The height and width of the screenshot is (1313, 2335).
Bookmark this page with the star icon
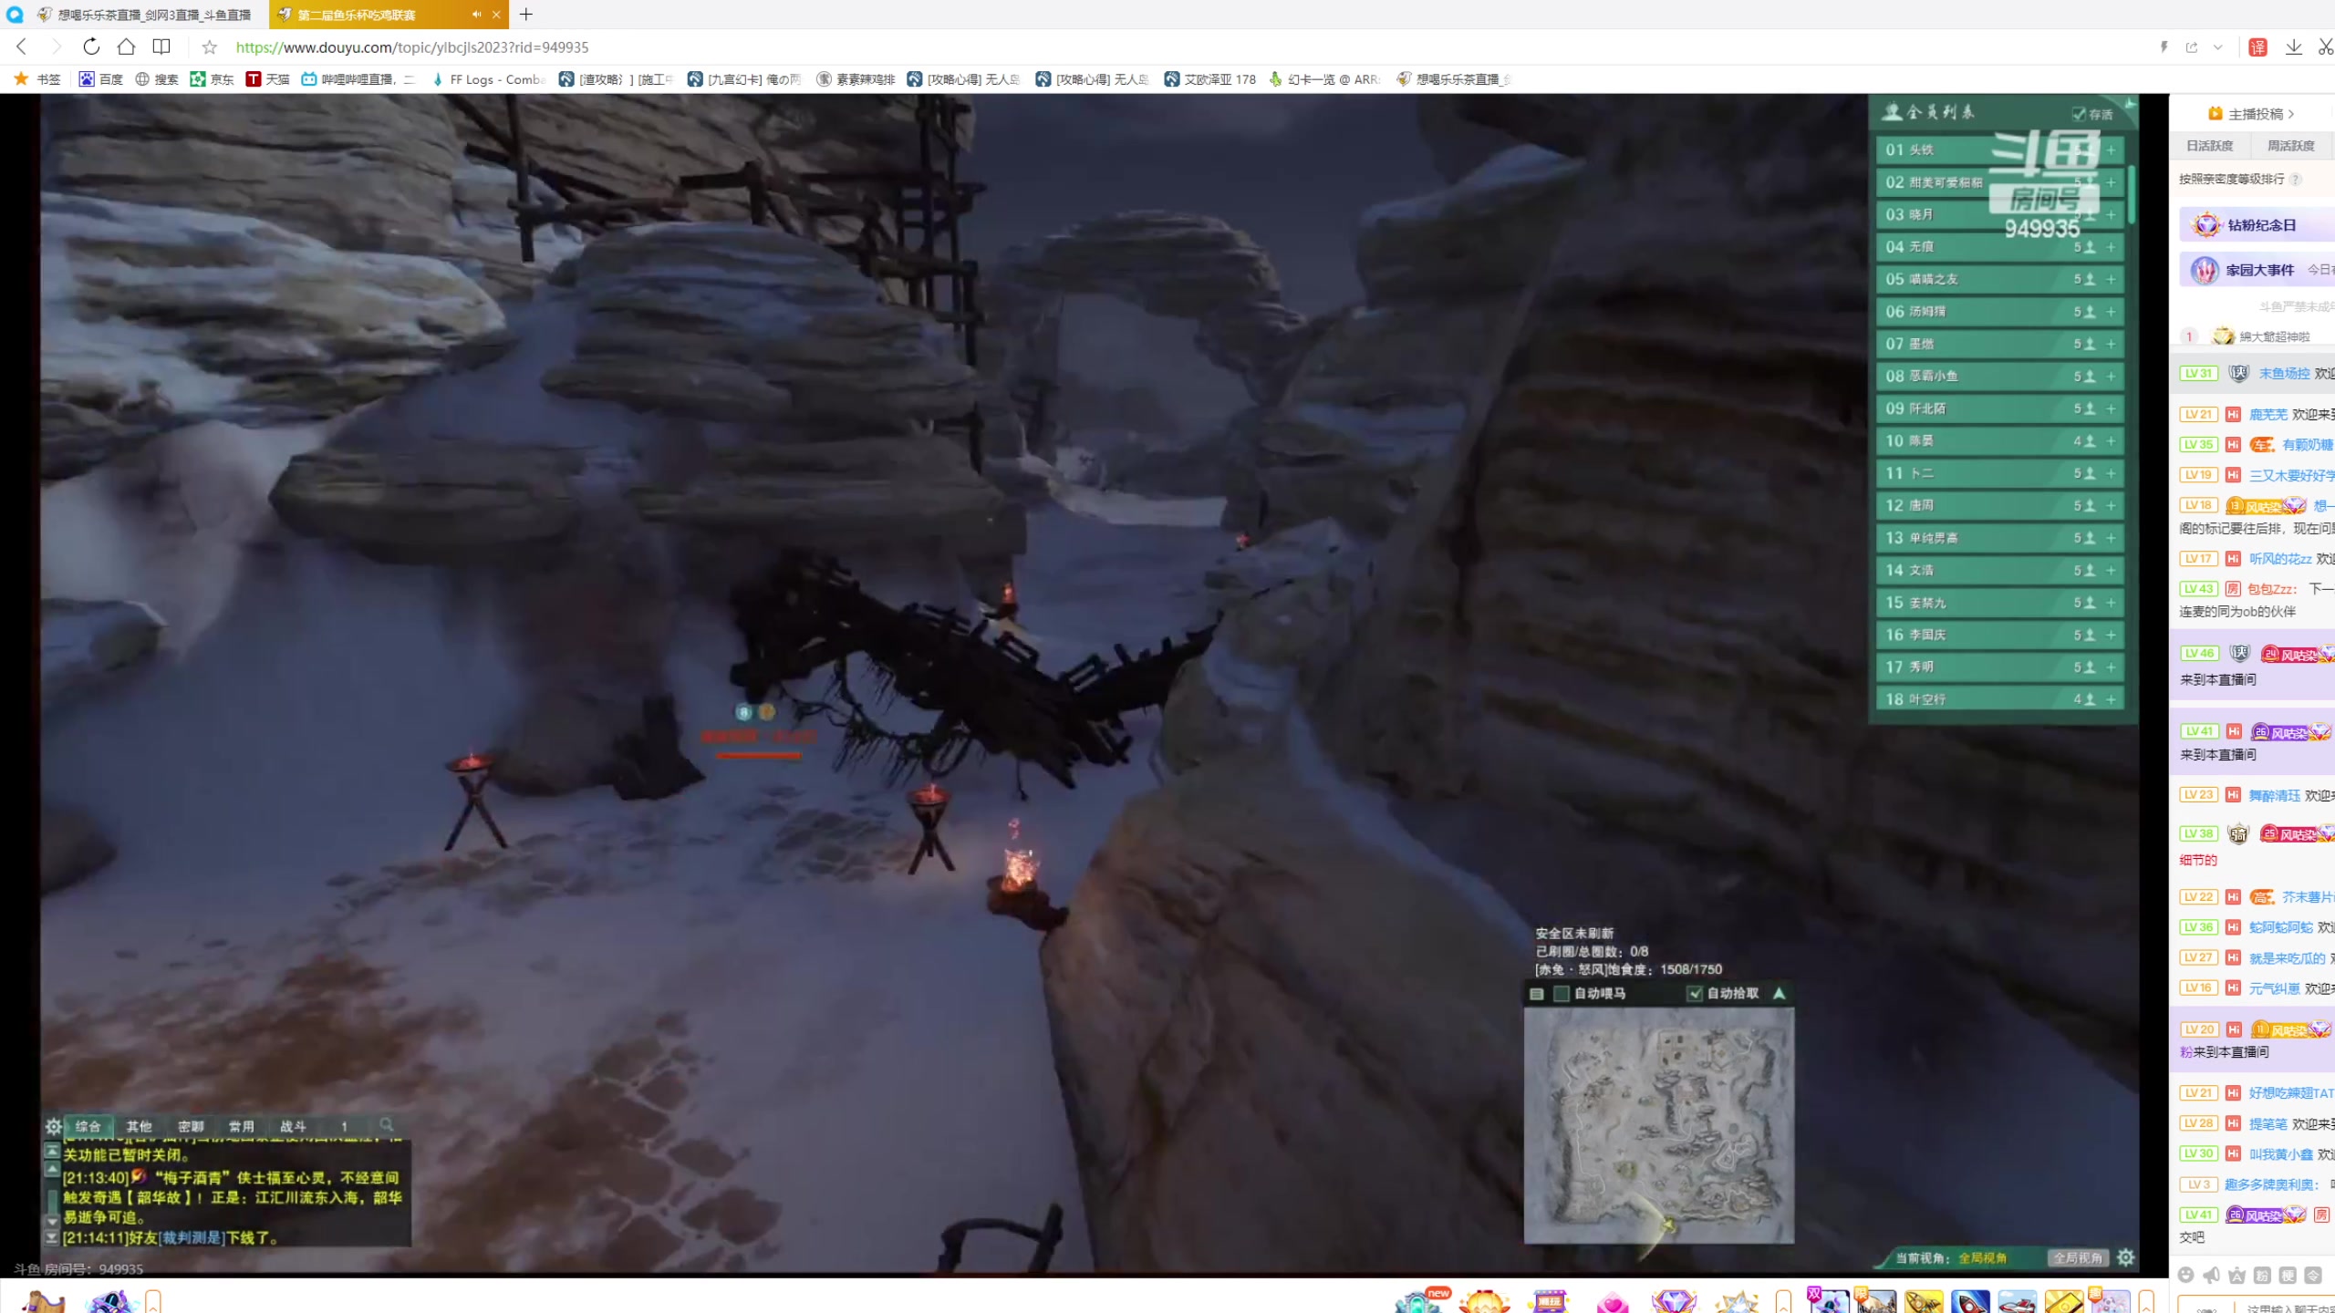pos(210,47)
